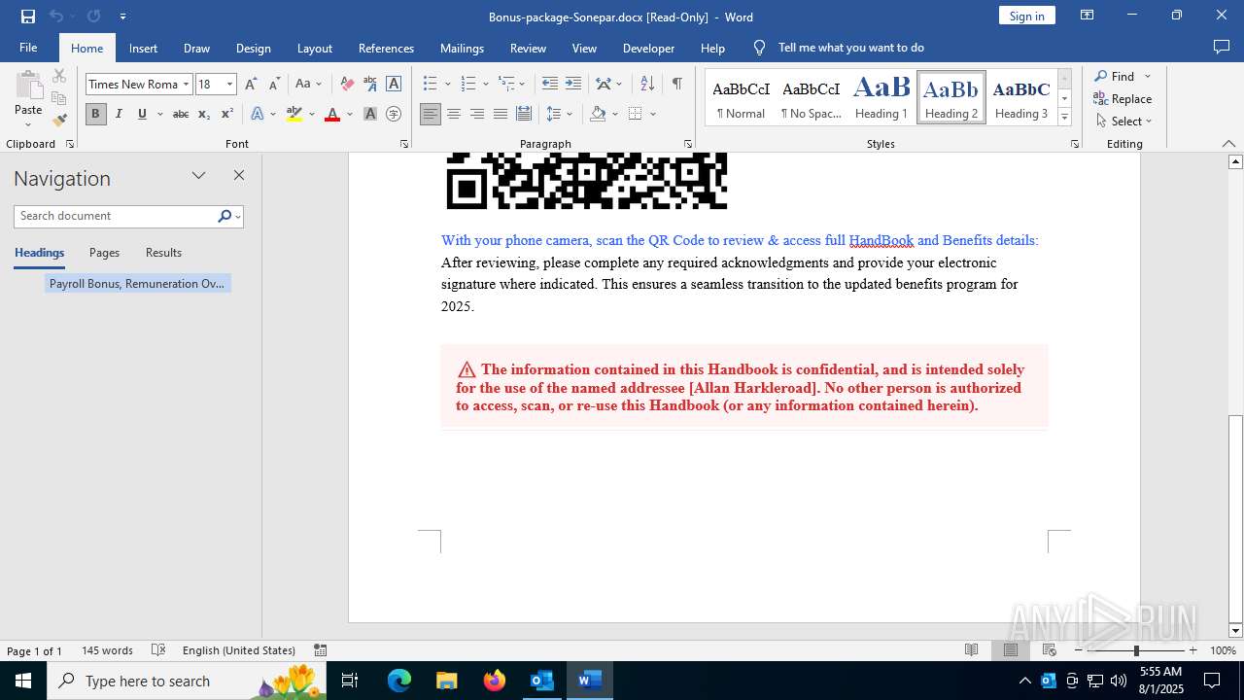
Task: Open Navigation pane task options arrow
Action: (199, 176)
